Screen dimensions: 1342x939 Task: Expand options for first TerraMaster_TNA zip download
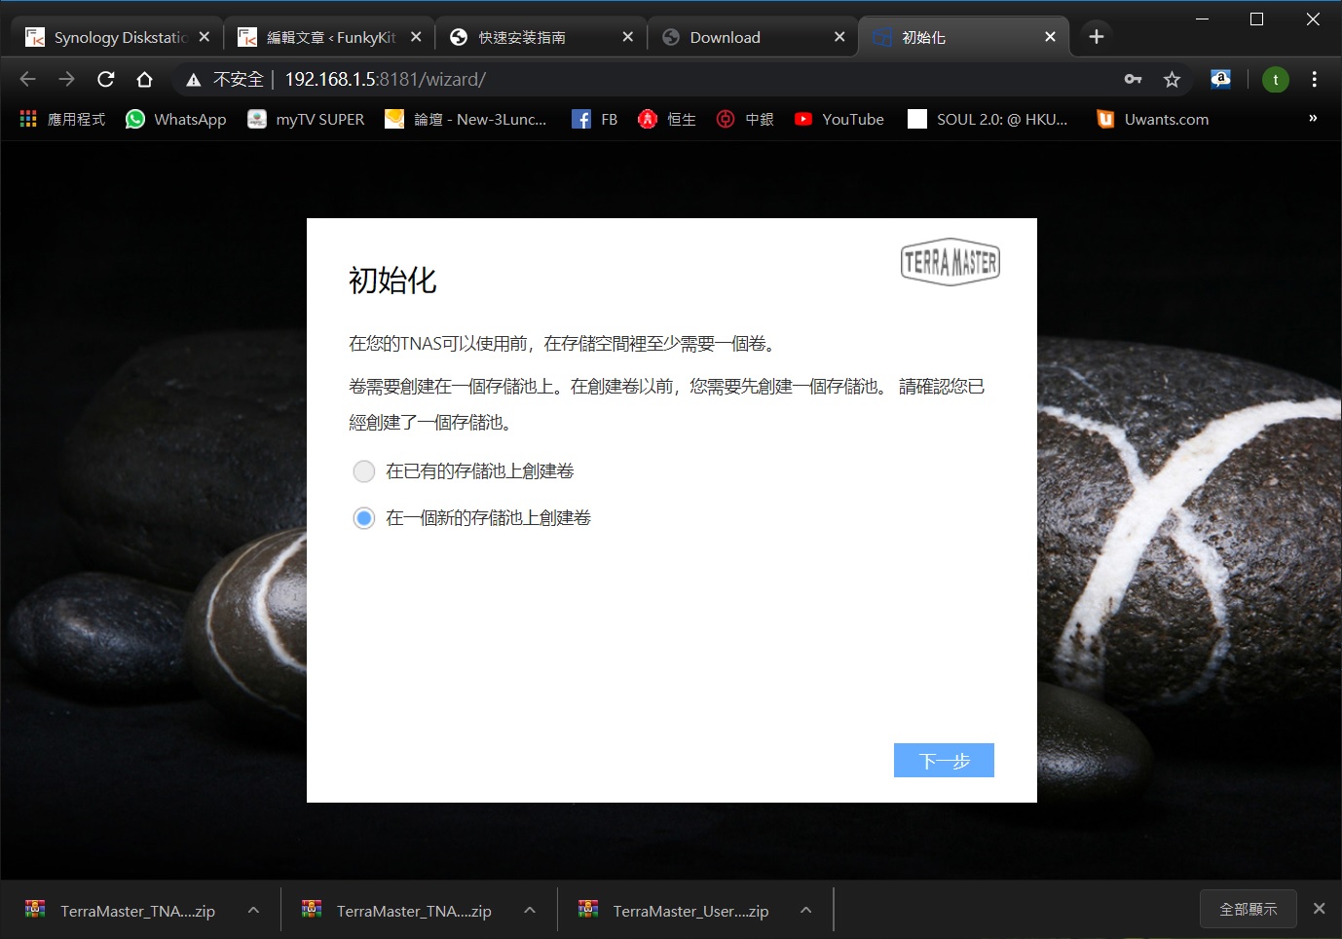pos(253,911)
